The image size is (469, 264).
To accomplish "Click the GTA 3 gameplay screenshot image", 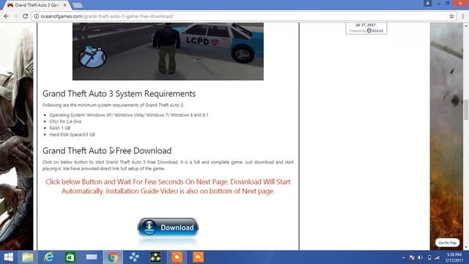I will pyautogui.click(x=168, y=51).
